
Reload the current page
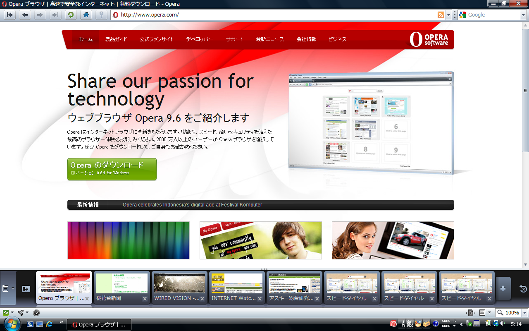pyautogui.click(x=71, y=15)
